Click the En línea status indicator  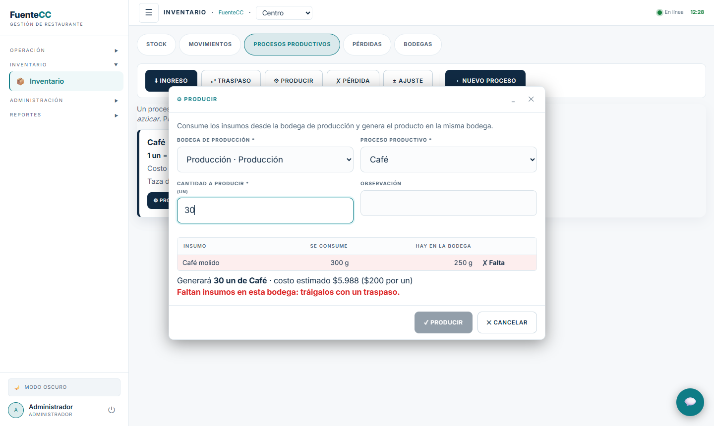point(670,12)
